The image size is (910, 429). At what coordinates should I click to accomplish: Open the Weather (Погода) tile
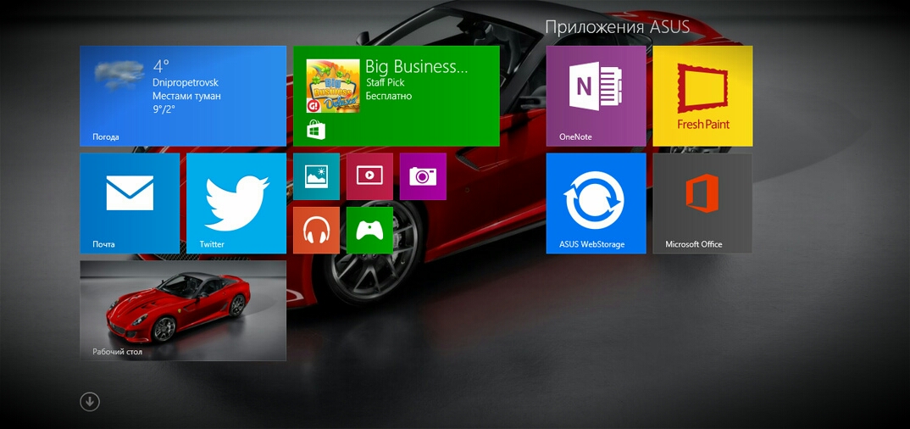tap(183, 96)
